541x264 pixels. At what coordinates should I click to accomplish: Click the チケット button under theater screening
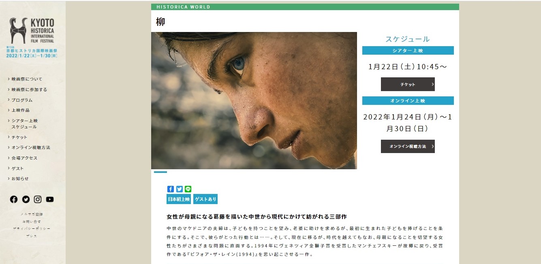[408, 84]
